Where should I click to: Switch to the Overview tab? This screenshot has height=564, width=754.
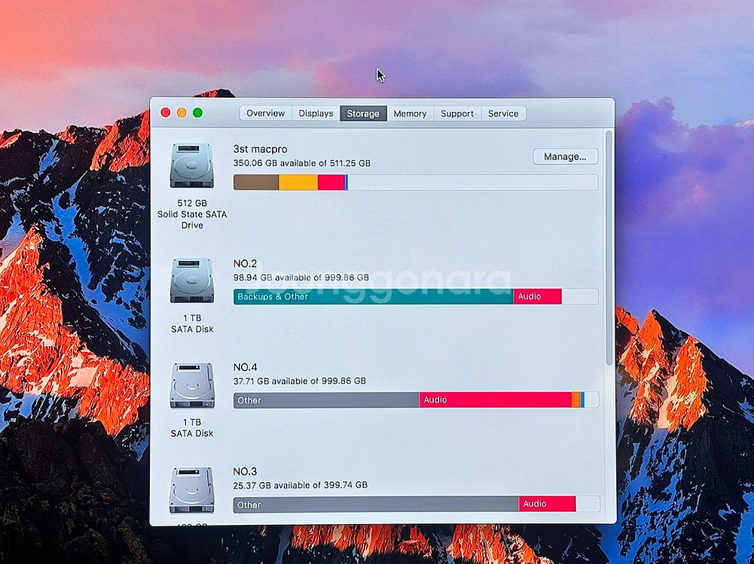tap(265, 114)
